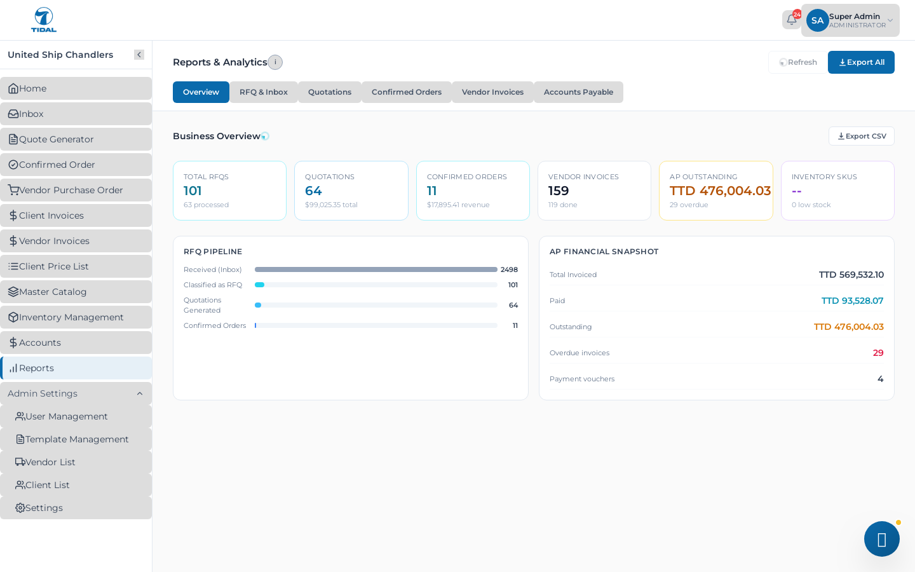Screen dimensions: 915x572
Task: Switch to the RFQ & Inbox tab
Action: pos(264,92)
